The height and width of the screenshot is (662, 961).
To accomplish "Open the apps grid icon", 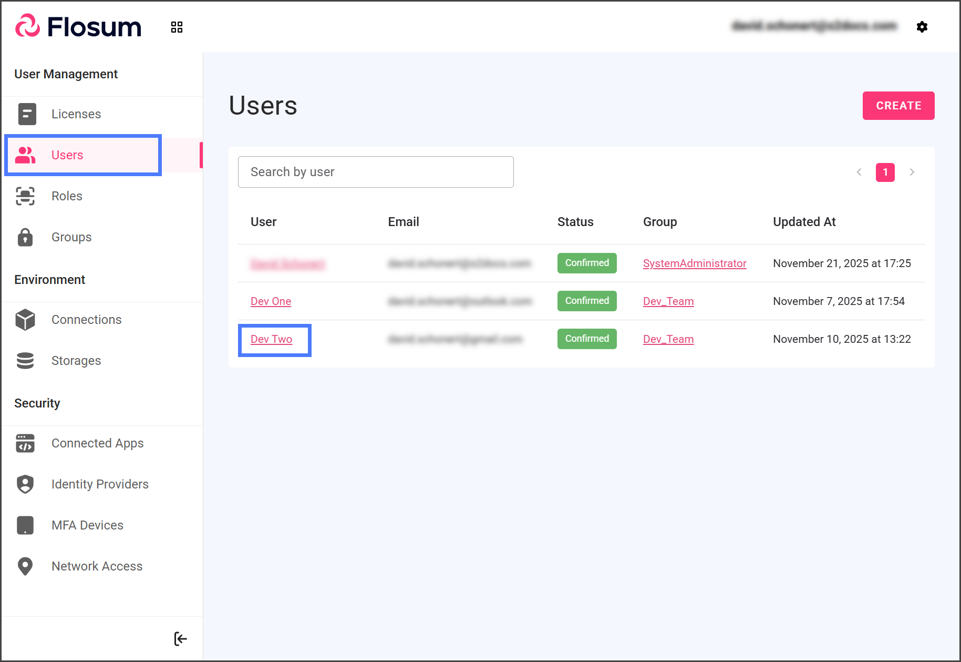I will [x=177, y=27].
